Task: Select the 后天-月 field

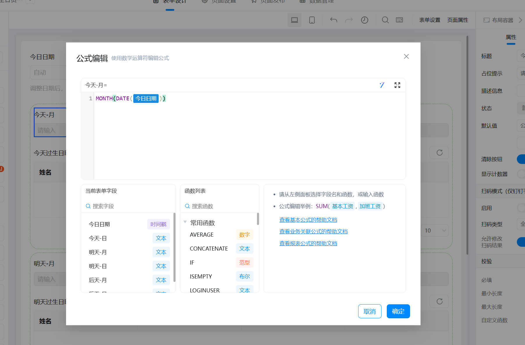Action: (x=128, y=280)
